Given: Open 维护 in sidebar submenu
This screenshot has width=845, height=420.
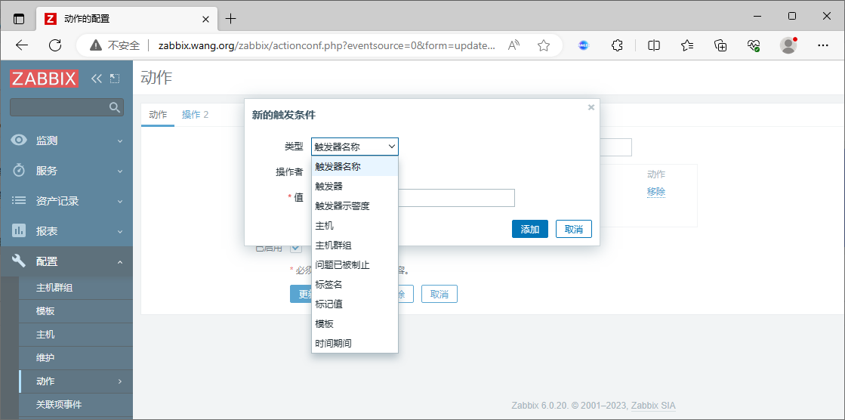Looking at the screenshot, I should tap(76, 358).
